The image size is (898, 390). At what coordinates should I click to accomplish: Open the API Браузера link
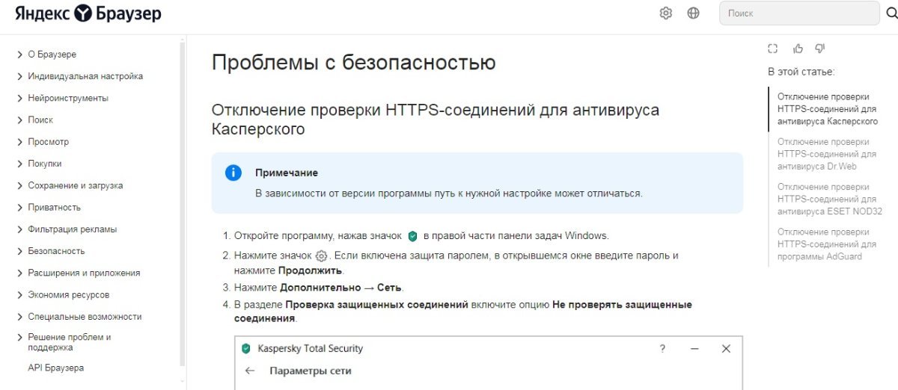tap(56, 368)
